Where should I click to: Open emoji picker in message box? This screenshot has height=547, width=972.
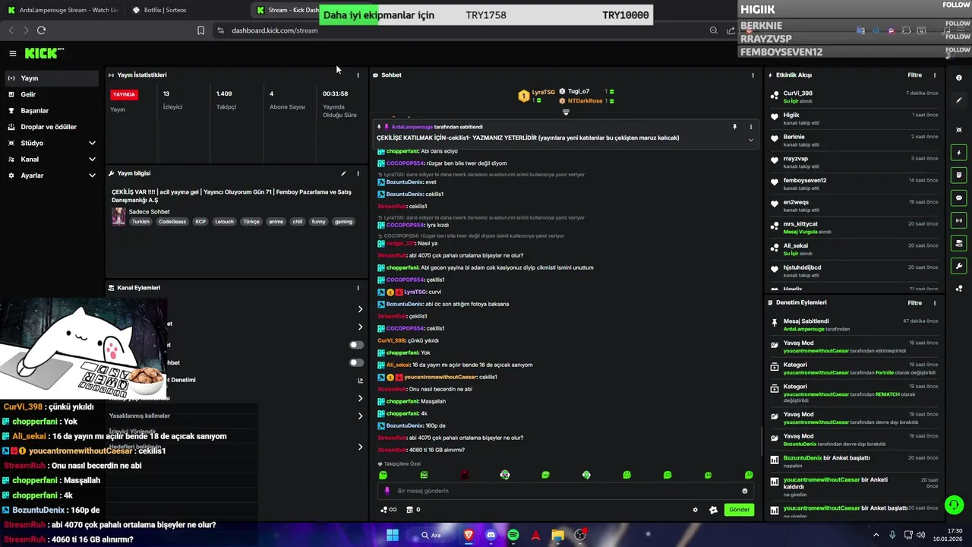click(x=745, y=491)
